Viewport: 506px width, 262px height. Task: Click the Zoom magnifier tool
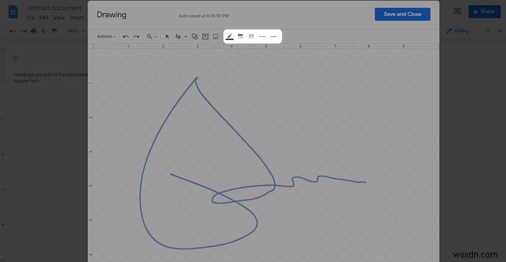(x=149, y=37)
